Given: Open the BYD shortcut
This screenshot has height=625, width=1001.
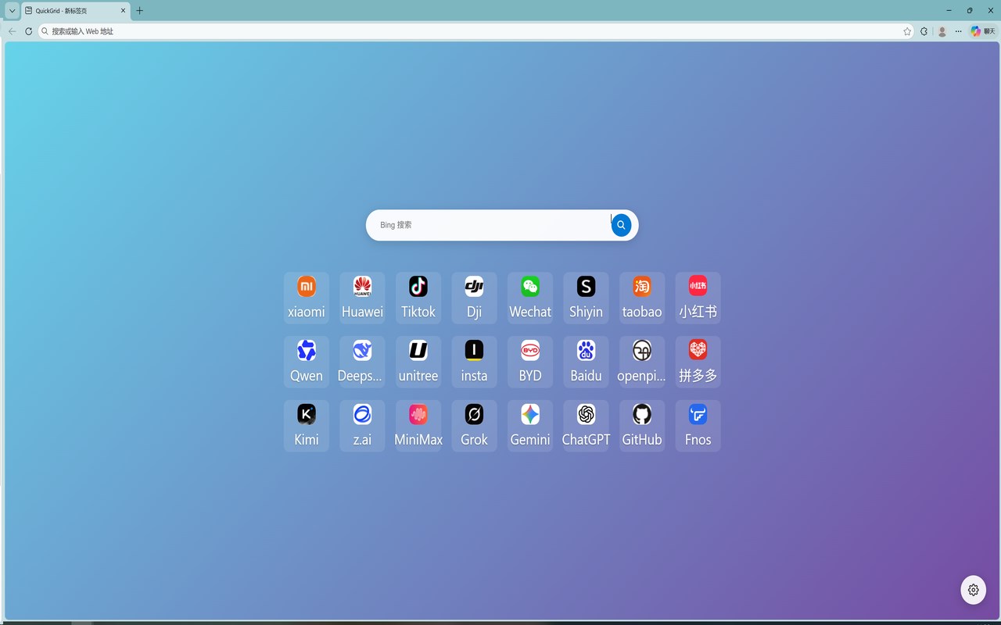Looking at the screenshot, I should 529,361.
